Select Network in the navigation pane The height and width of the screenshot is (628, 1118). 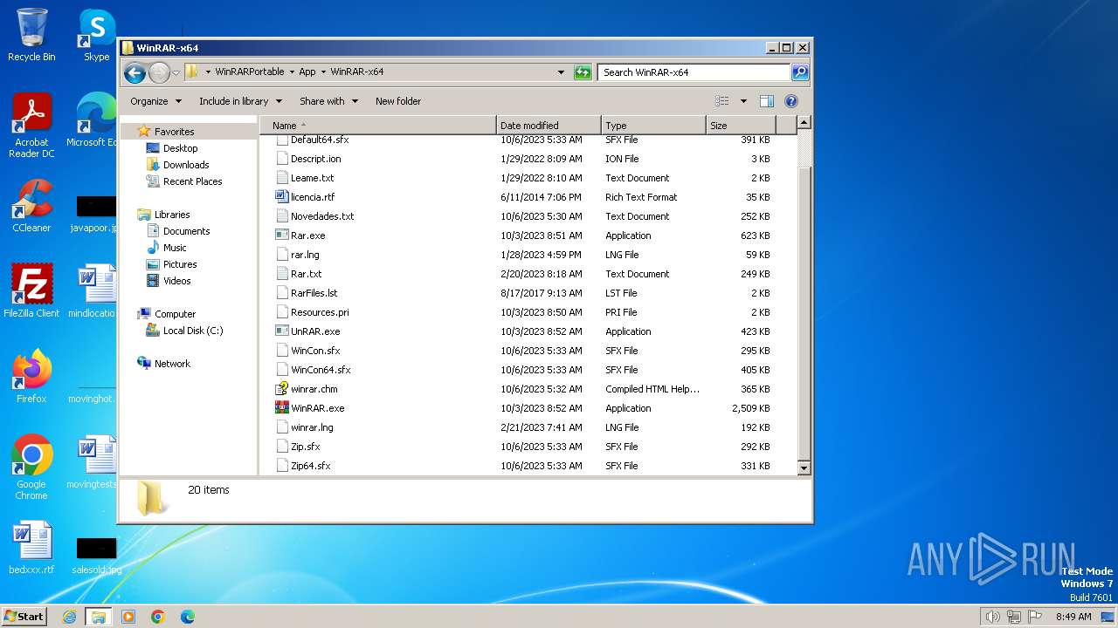point(172,364)
